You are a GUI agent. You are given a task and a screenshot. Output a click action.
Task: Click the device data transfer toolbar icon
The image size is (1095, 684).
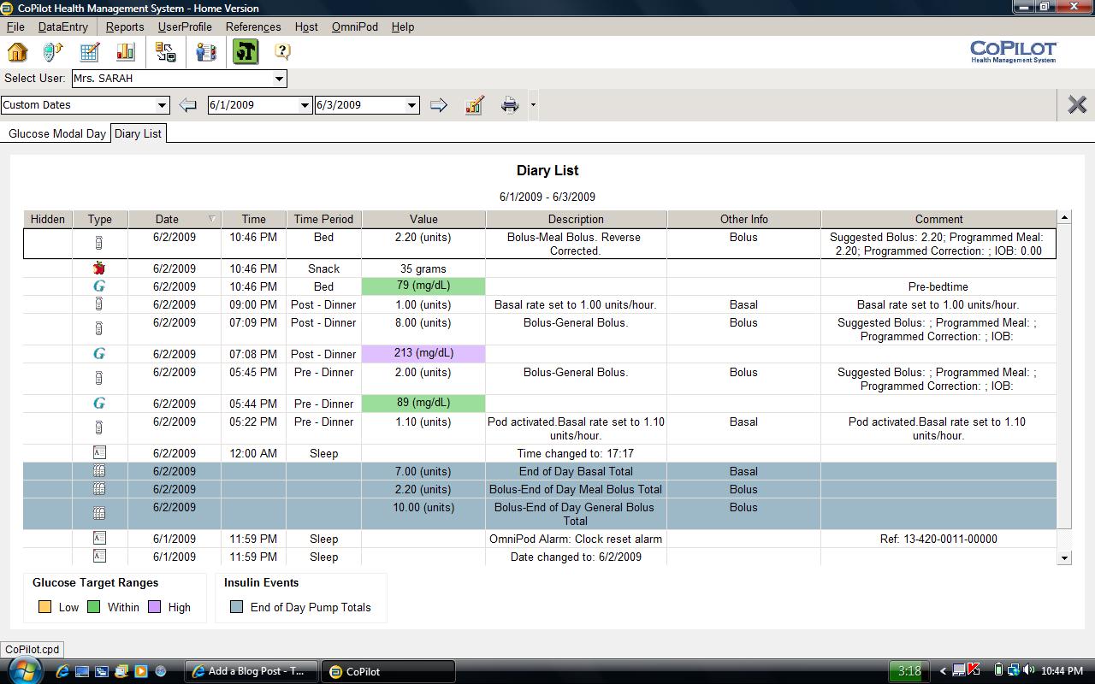(x=165, y=52)
